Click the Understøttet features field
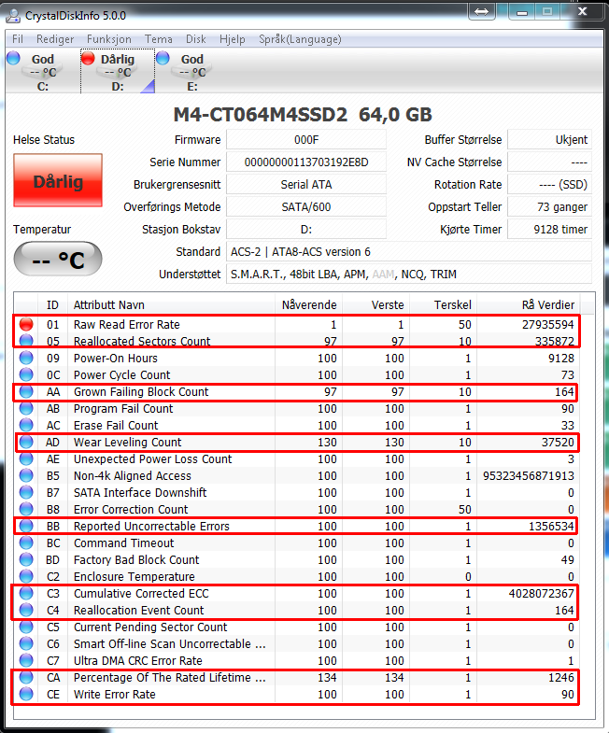 point(409,275)
